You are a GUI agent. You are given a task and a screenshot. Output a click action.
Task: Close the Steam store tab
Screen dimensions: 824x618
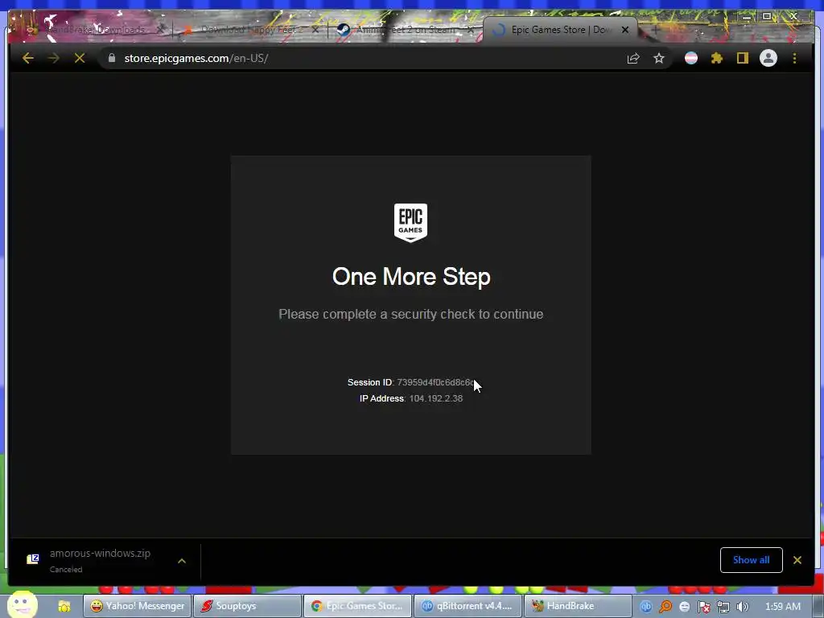tap(471, 31)
